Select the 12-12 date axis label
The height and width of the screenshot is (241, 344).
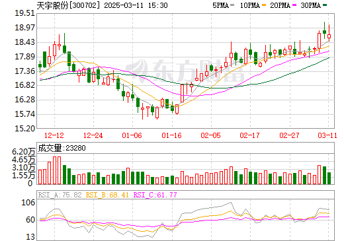click(54, 135)
